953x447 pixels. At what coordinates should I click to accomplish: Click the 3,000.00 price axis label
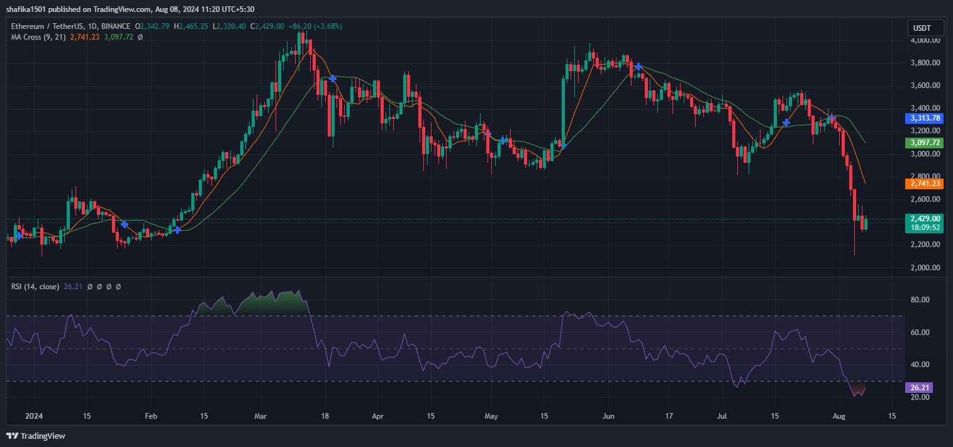click(925, 154)
